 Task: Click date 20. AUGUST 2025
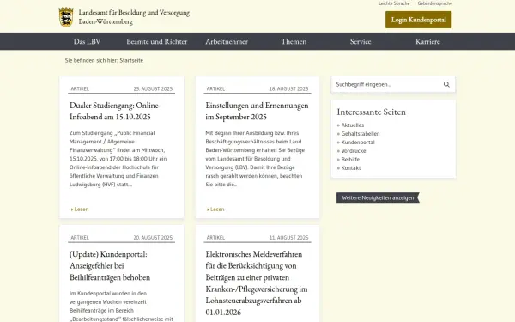153,238
